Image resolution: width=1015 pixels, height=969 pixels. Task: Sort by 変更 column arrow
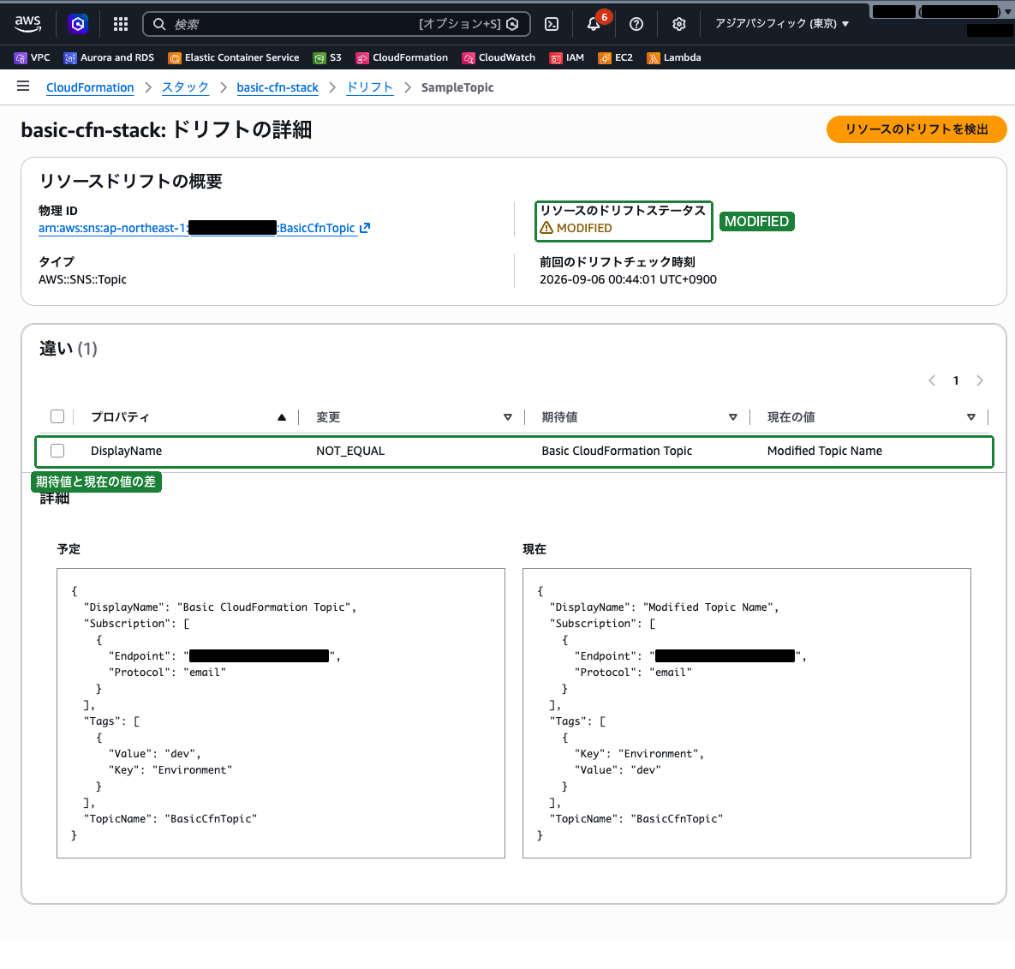coord(507,417)
